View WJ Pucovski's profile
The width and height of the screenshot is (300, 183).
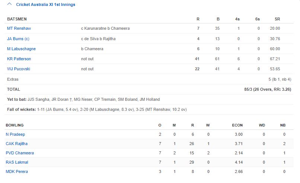pos(19,69)
